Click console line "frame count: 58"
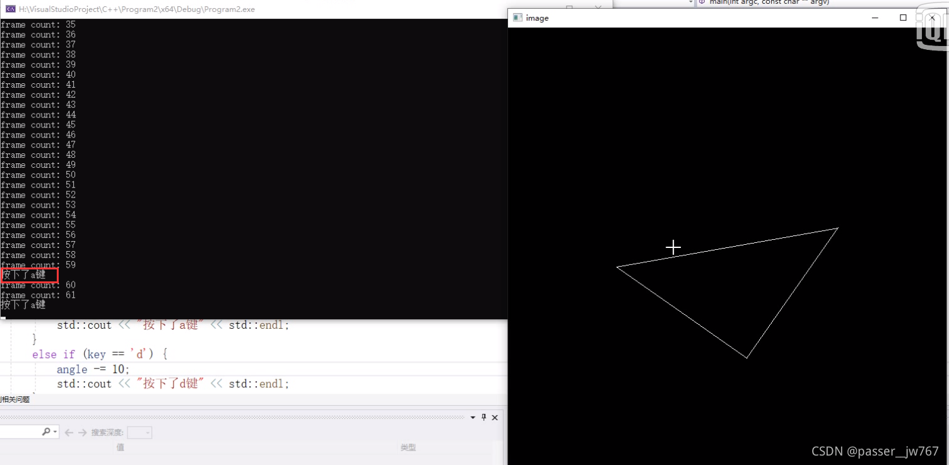949x465 pixels. click(x=38, y=255)
